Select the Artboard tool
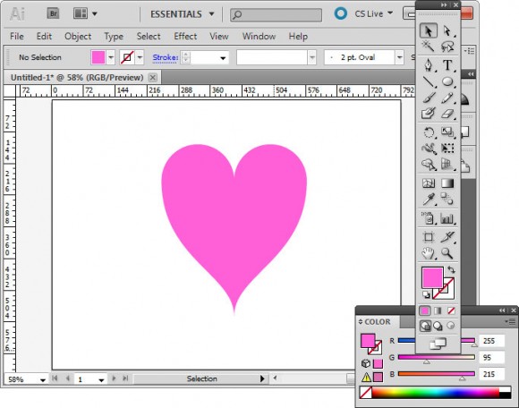The image size is (519, 408). point(429,237)
